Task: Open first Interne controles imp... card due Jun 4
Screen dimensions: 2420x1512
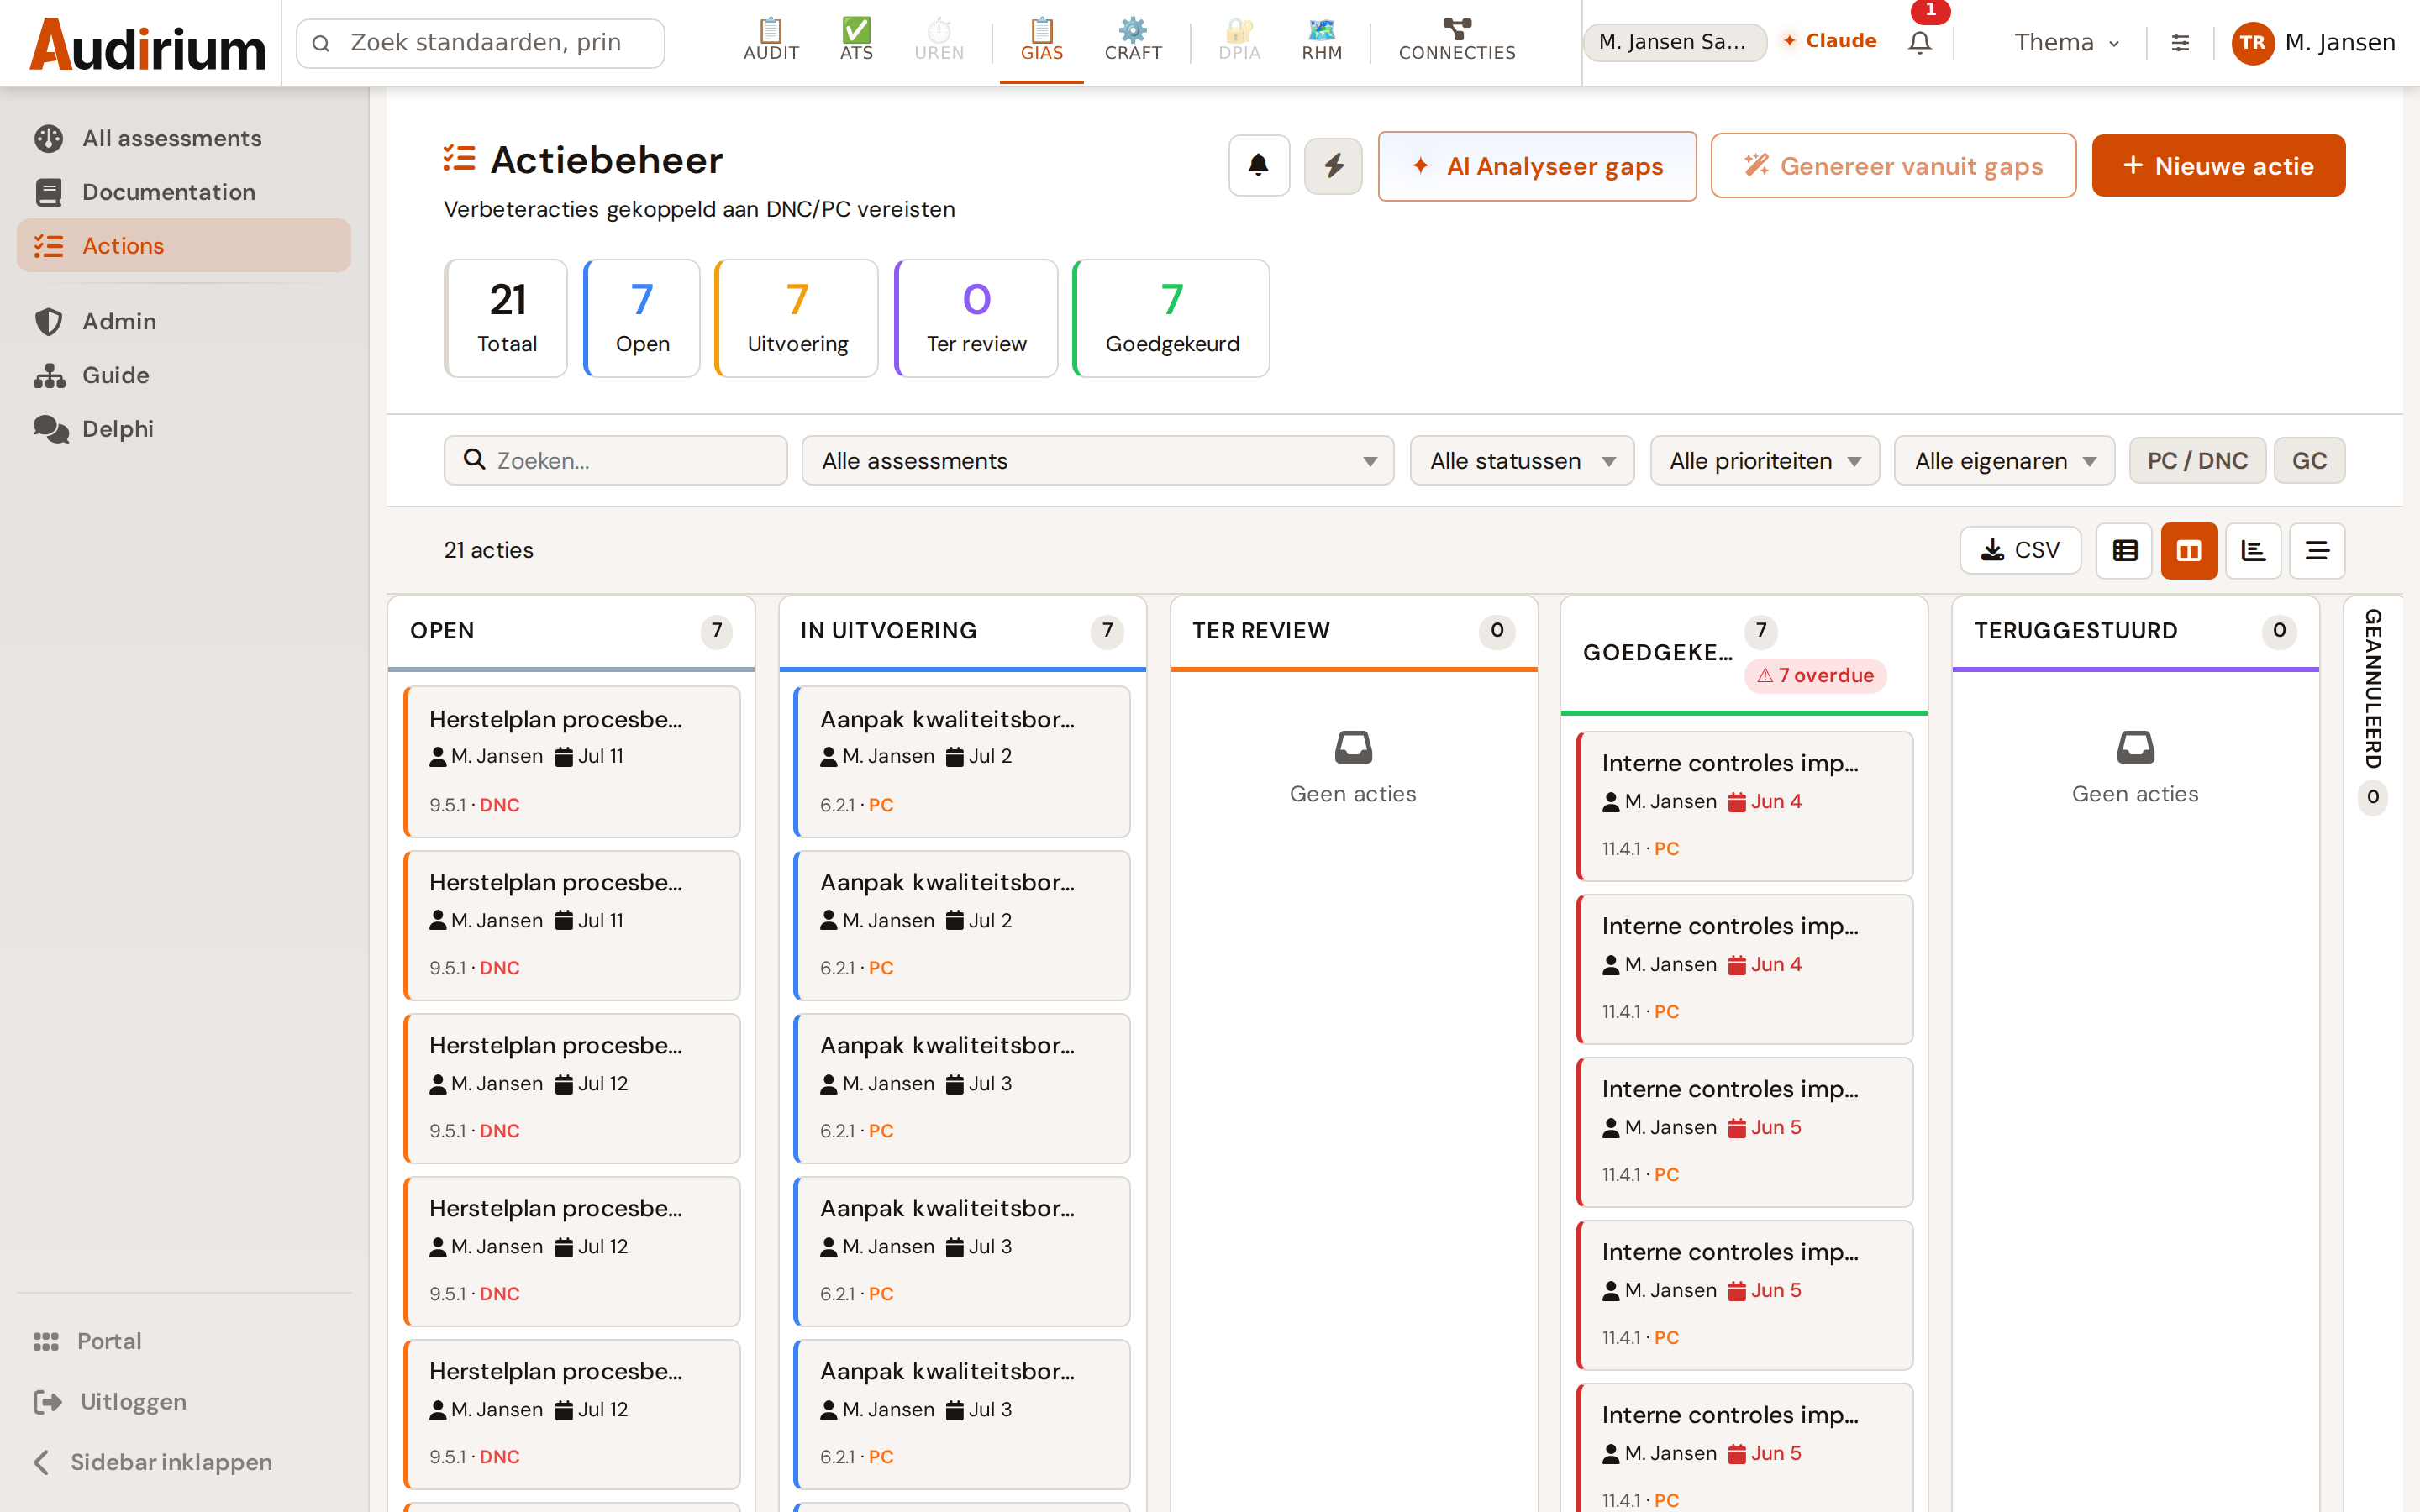Action: point(1744,806)
